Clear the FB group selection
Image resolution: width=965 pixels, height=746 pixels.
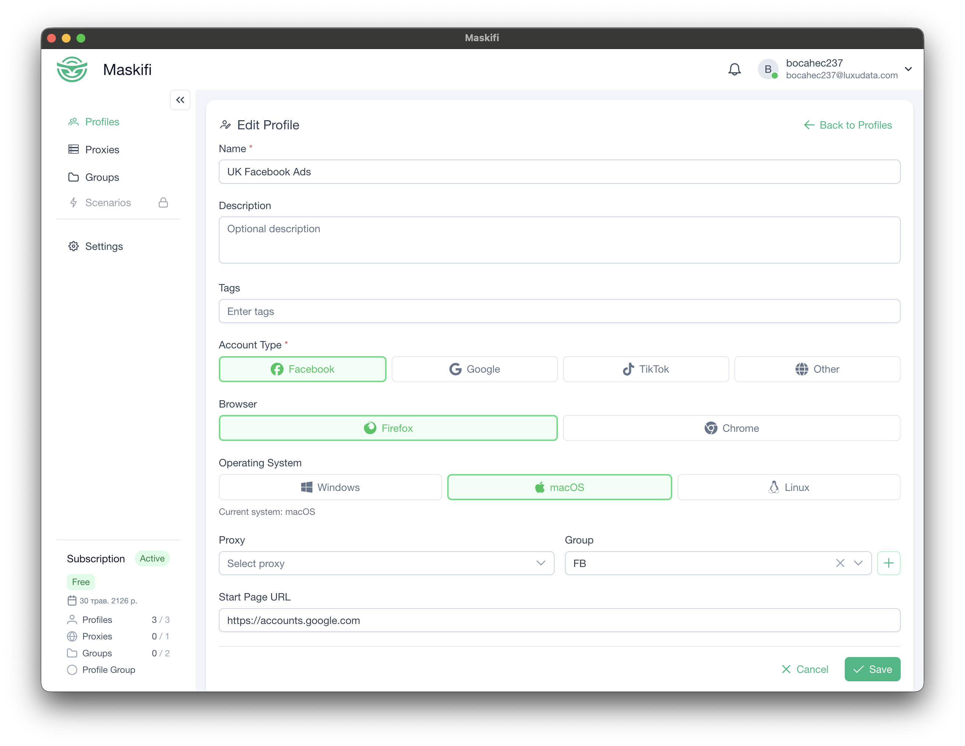coord(840,564)
